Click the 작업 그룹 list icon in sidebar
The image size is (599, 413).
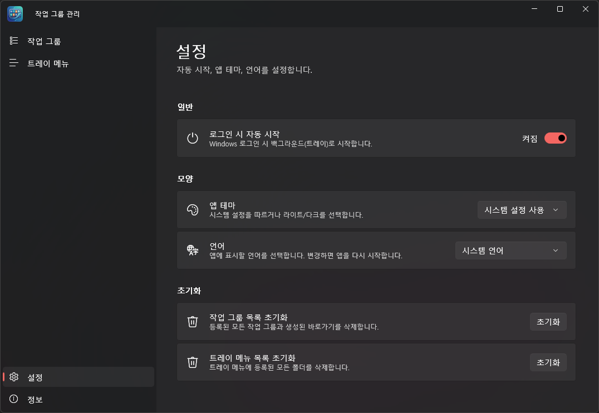coord(14,41)
